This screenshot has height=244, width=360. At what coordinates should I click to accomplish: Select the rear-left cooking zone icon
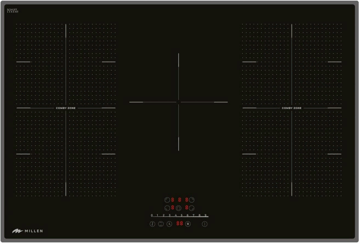tap(167, 200)
